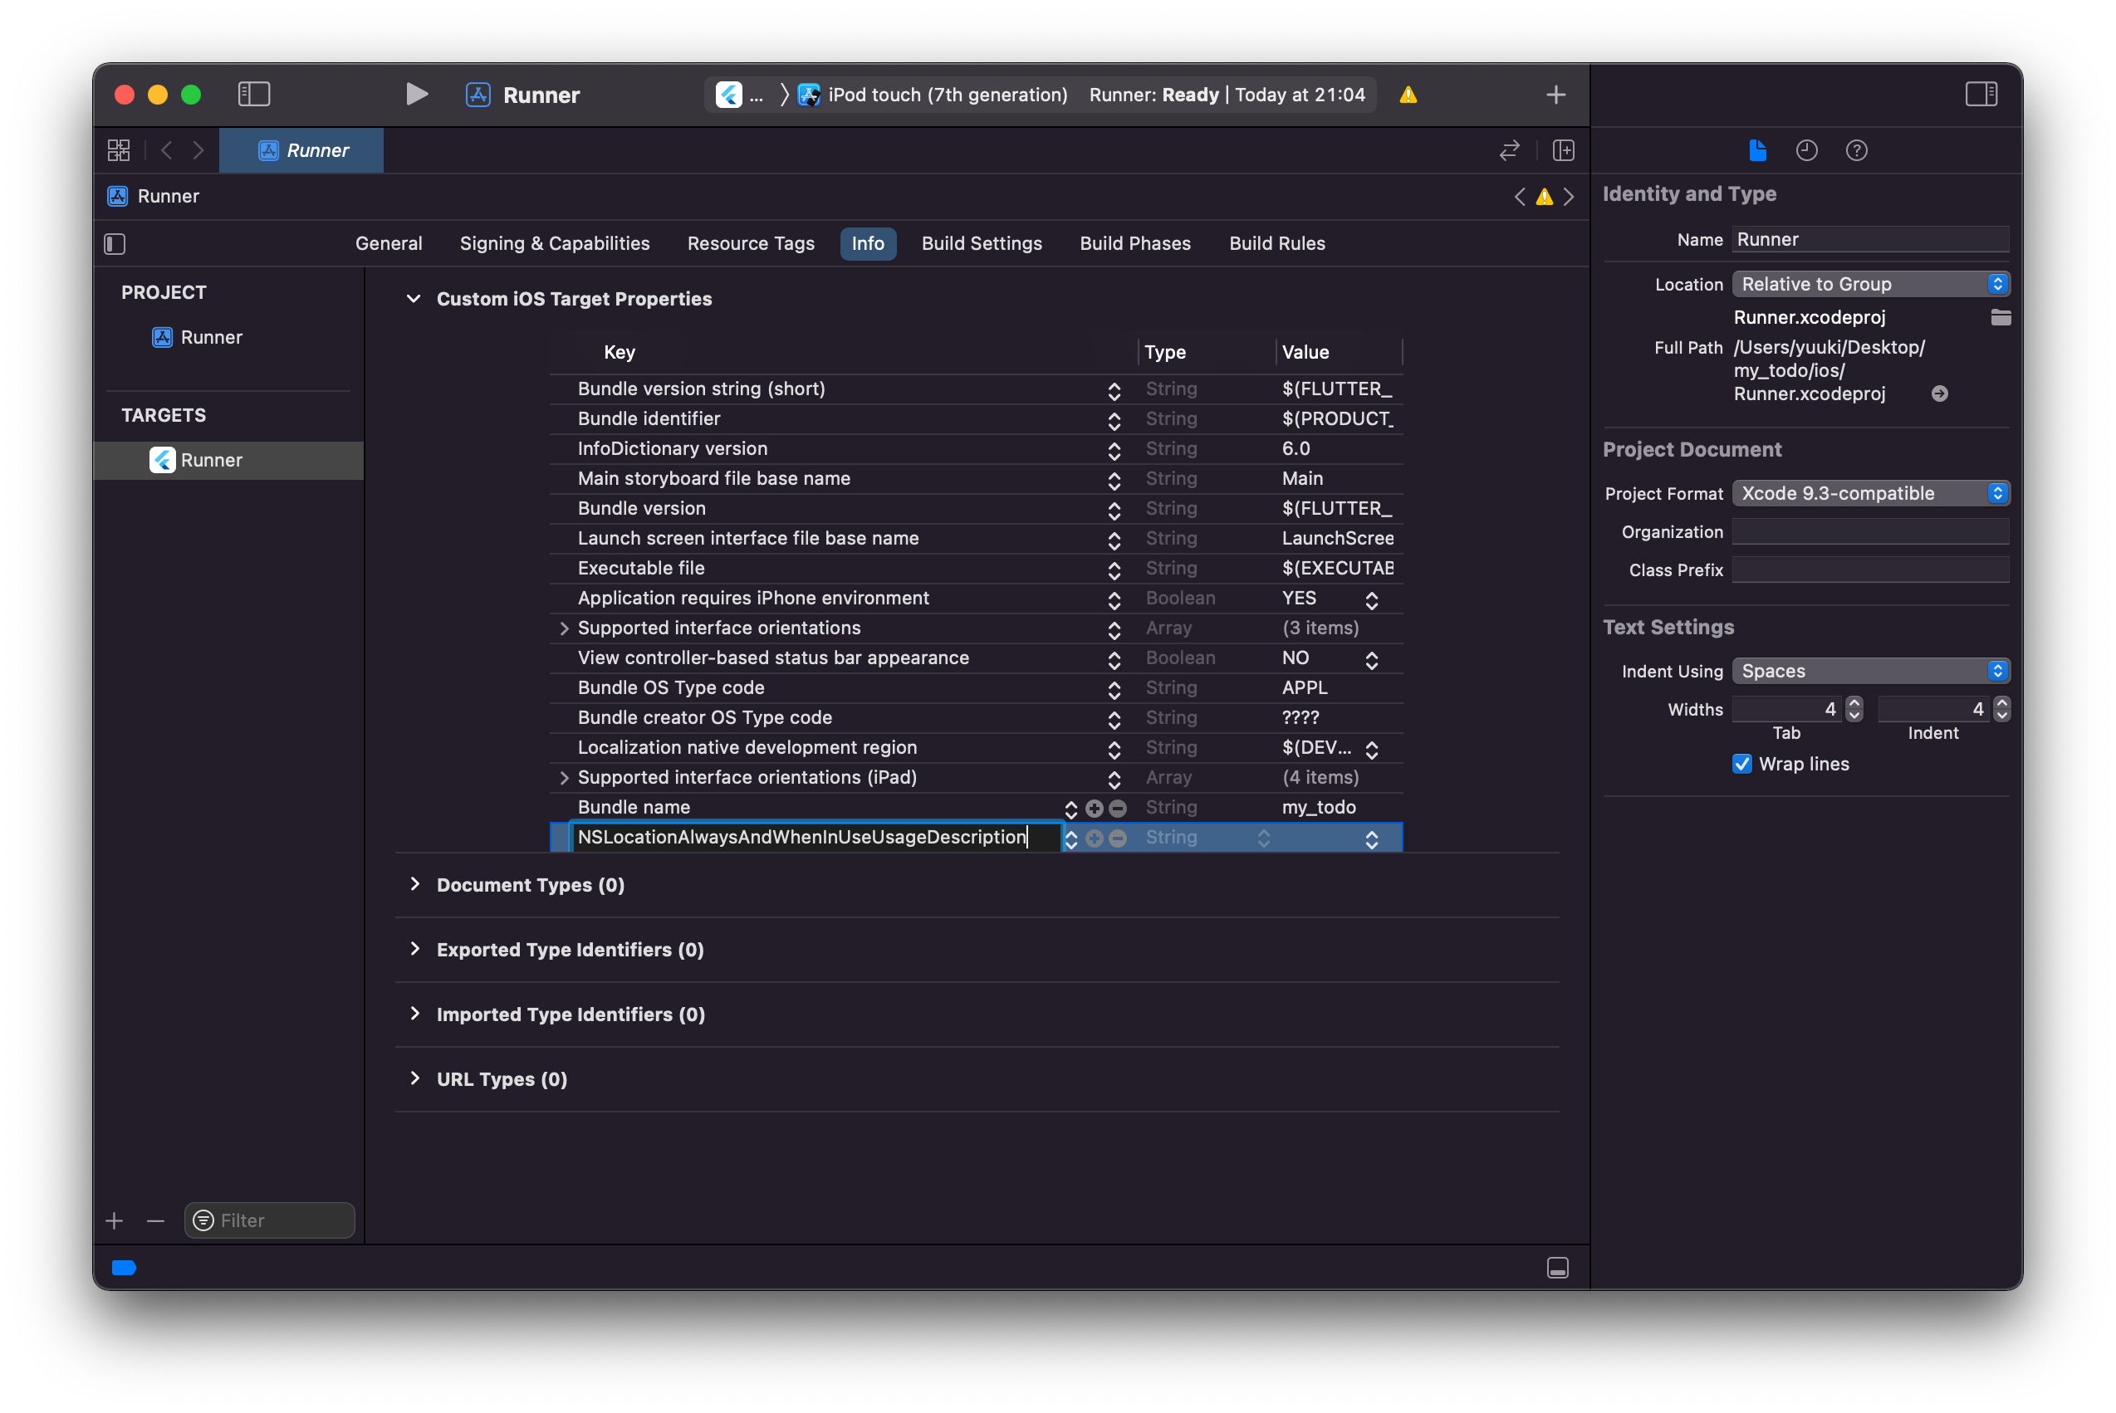The image size is (2116, 1413).
Task: Jump to the next issue arrow
Action: pyautogui.click(x=1569, y=197)
